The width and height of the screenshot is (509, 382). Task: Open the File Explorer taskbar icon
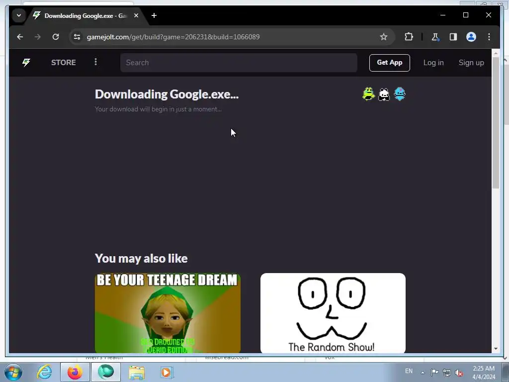137,372
